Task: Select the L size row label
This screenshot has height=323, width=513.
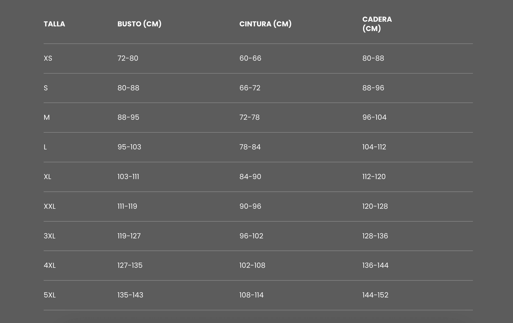Action: click(x=45, y=147)
